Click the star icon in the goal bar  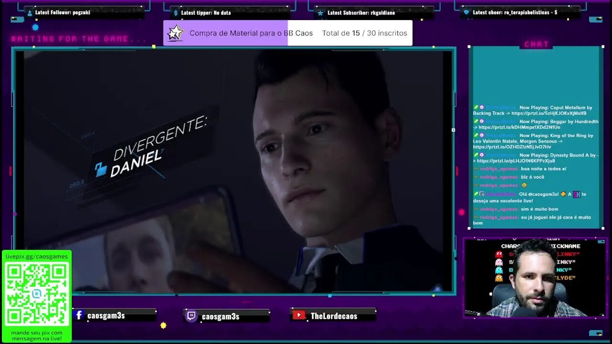click(x=175, y=33)
